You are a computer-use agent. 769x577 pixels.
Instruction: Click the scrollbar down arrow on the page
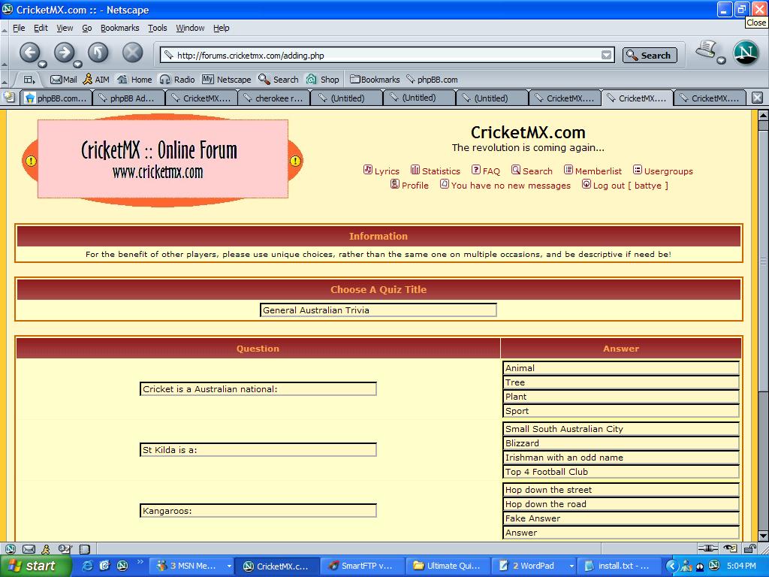(763, 536)
